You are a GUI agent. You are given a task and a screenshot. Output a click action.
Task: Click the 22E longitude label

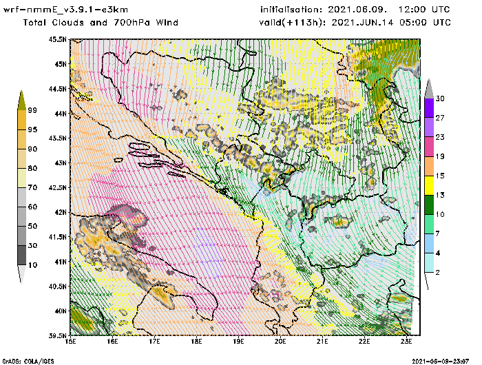click(x=364, y=342)
